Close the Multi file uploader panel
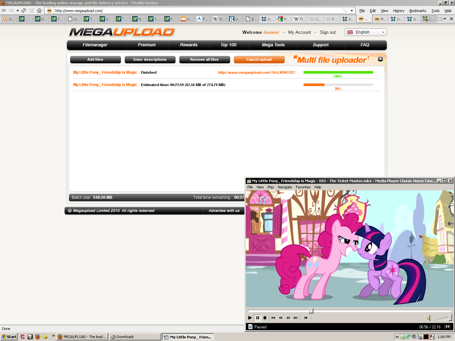Screen dimensions: 455x341 (380, 59)
